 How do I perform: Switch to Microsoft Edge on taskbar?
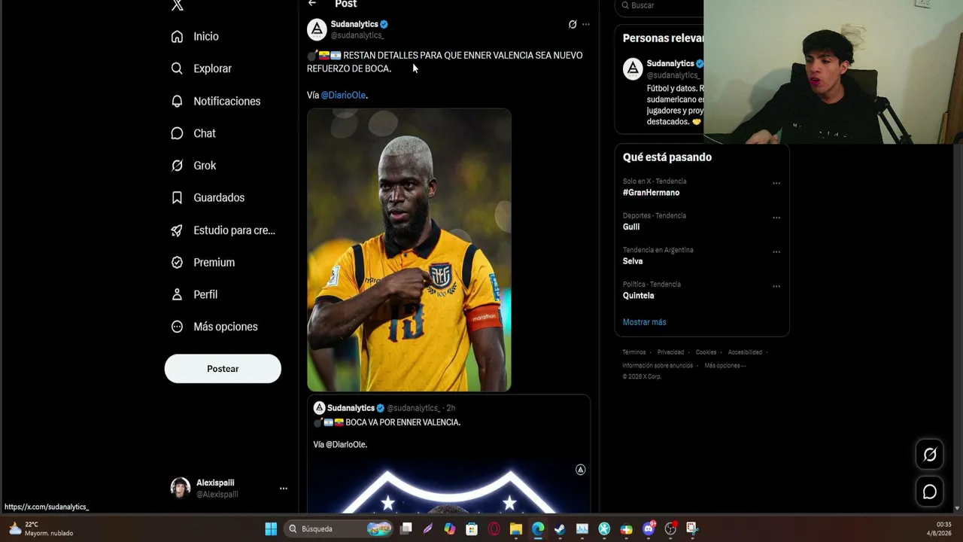(x=538, y=528)
